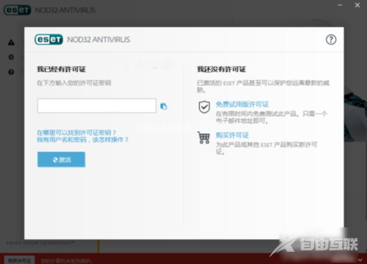Viewport: 367px width, 264px height.
Task: Click the 购买许可证 button in the red bottom bar
Action: tap(19, 260)
